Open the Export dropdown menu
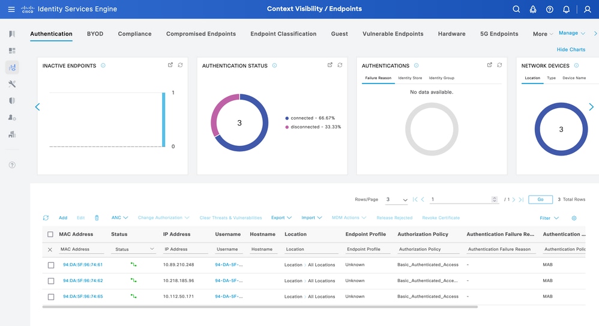Screen dimensions: 599x326 tap(281, 218)
